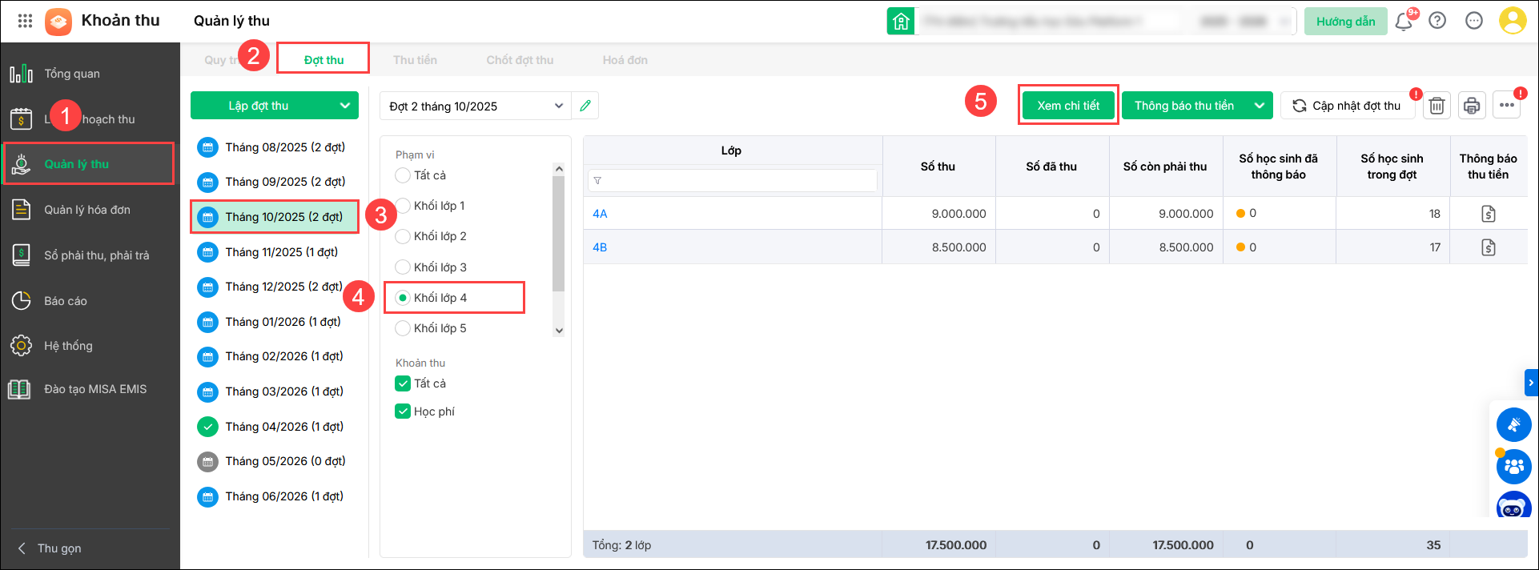Click the pencil edit icon beside Đợt 2
The width and height of the screenshot is (1539, 570).
[x=585, y=106]
